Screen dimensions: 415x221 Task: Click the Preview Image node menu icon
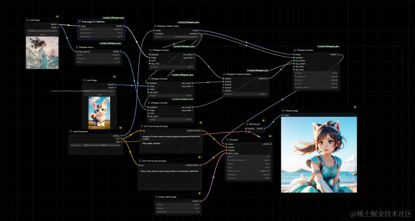tap(283, 111)
